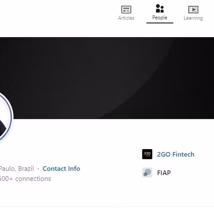Select the People tab label
Image resolution: width=214 pixels, height=208 pixels.
click(x=160, y=18)
